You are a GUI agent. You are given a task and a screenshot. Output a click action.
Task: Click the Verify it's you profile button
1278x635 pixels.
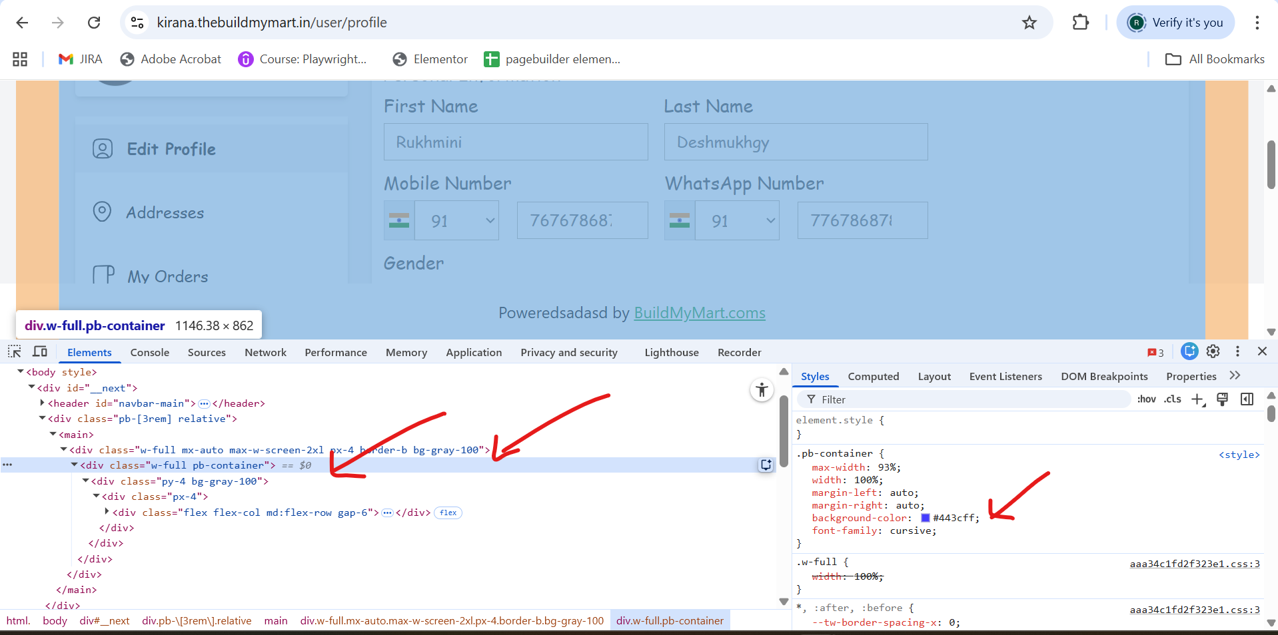coord(1176,23)
